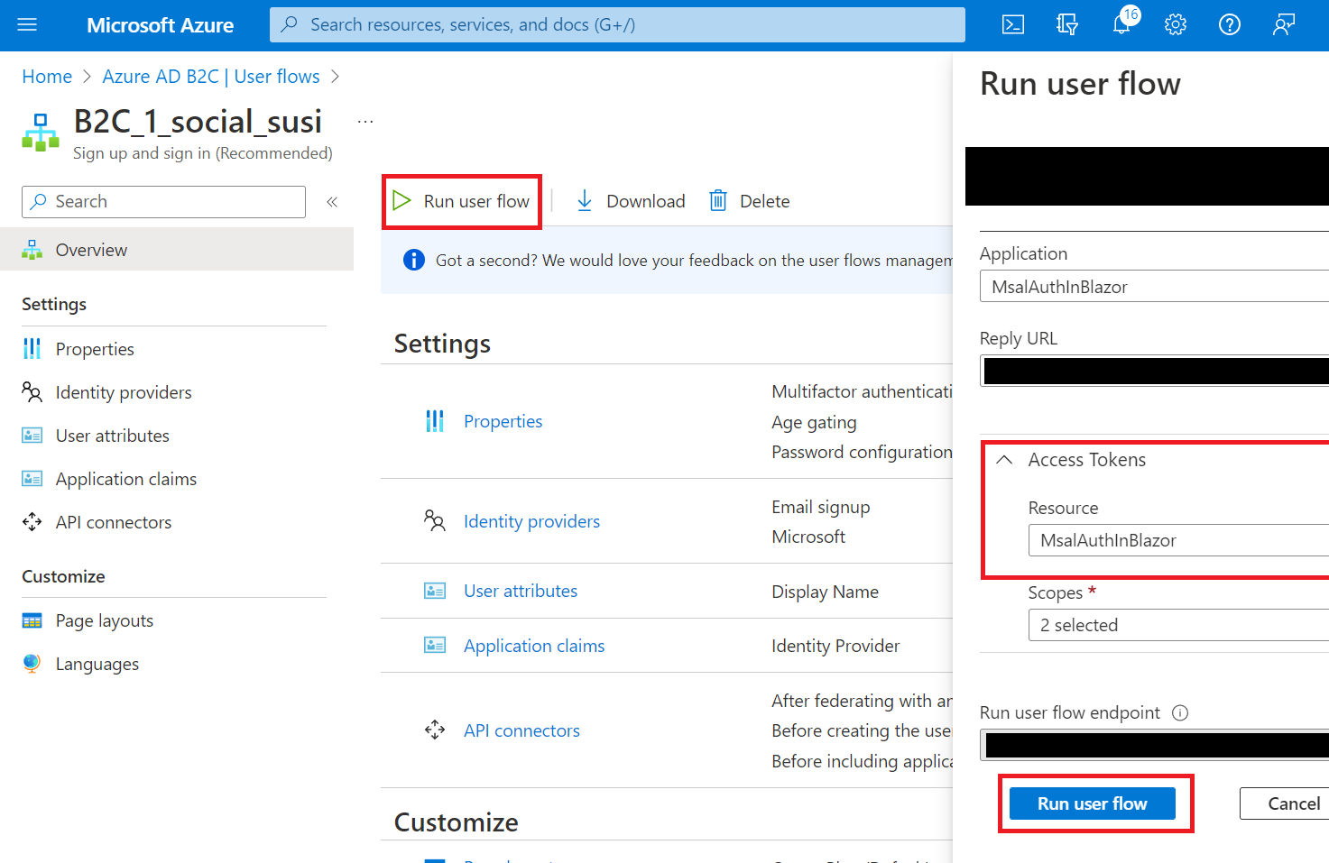1329x863 pixels.
Task: Click Microsoft Azure portal title
Action: [x=160, y=25]
